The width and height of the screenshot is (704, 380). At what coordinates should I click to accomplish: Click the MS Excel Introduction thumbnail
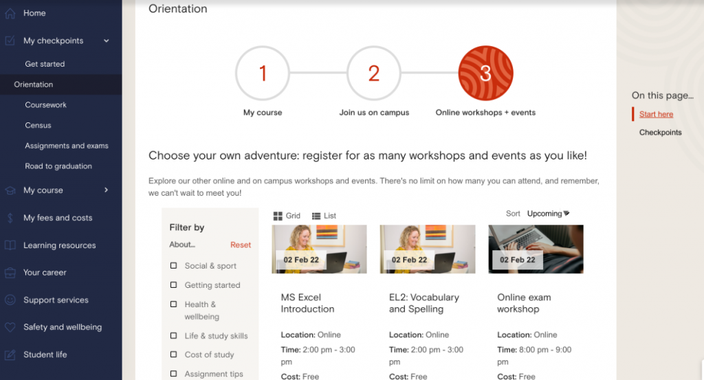tap(319, 249)
